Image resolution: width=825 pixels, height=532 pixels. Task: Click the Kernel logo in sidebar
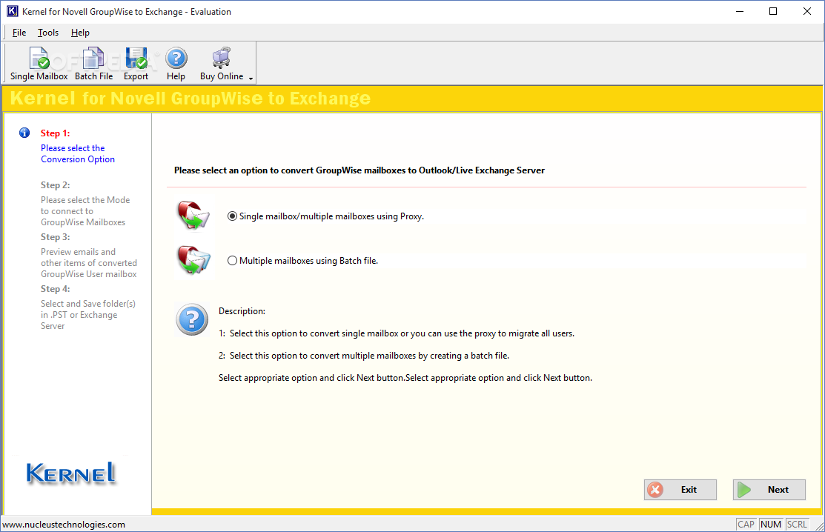(71, 473)
